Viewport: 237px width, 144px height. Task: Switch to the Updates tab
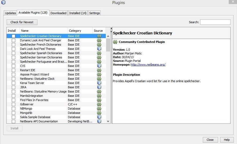coord(10,13)
